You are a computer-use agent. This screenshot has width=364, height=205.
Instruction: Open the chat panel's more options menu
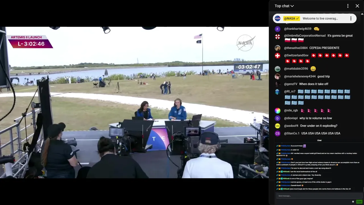point(348,6)
